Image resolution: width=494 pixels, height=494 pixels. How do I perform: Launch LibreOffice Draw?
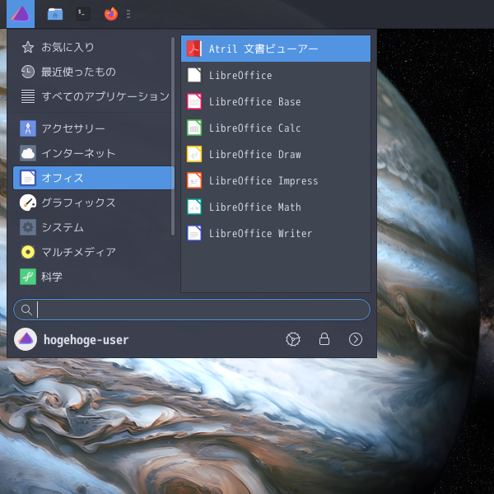276,154
